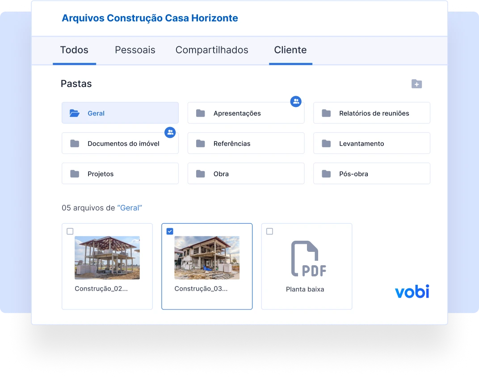Uncheck the Construção_03 file checkbox
The height and width of the screenshot is (378, 479).
point(170,231)
